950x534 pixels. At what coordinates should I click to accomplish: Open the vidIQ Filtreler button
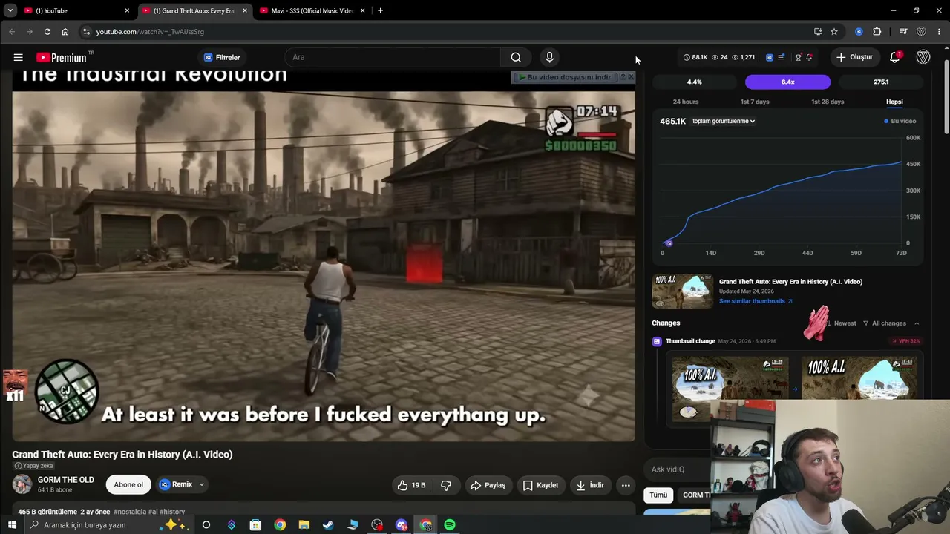click(x=223, y=57)
